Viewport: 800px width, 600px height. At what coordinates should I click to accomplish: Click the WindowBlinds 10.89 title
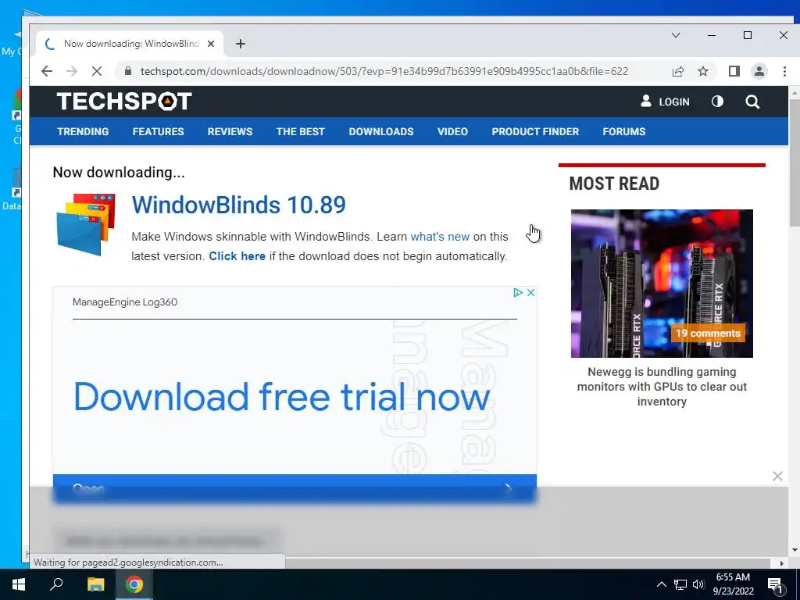click(239, 205)
